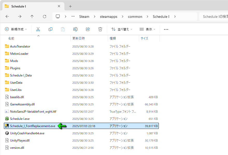Expand chevron after the monitor icon

pyautogui.click(x=66, y=17)
